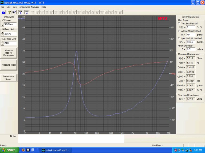Launch Firefox from the quick launch bar

pos(23,150)
